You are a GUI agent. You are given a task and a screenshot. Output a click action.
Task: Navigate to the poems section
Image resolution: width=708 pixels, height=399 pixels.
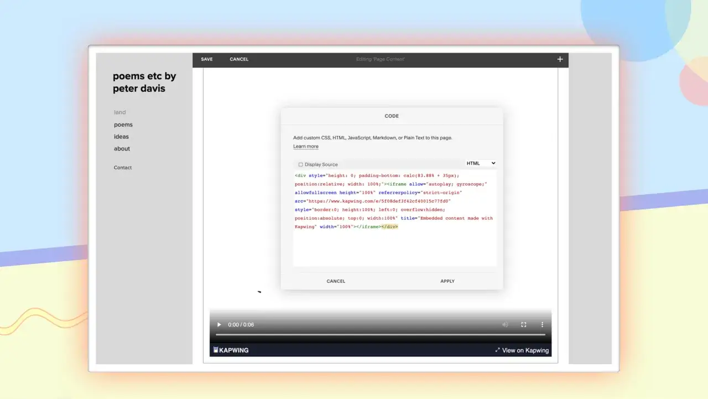(x=123, y=125)
